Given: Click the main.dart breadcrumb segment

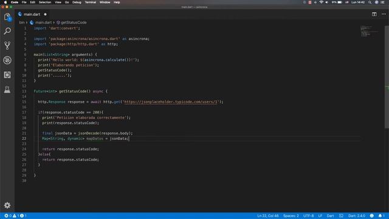Looking at the screenshot, I should click(x=41, y=23).
